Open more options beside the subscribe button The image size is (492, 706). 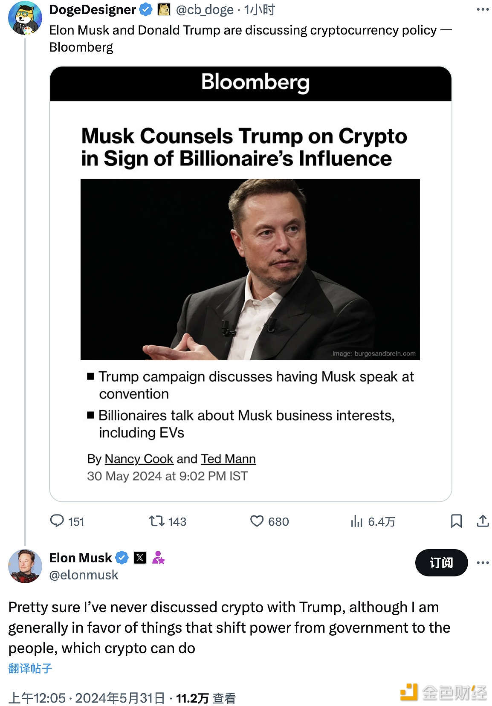coord(483,563)
